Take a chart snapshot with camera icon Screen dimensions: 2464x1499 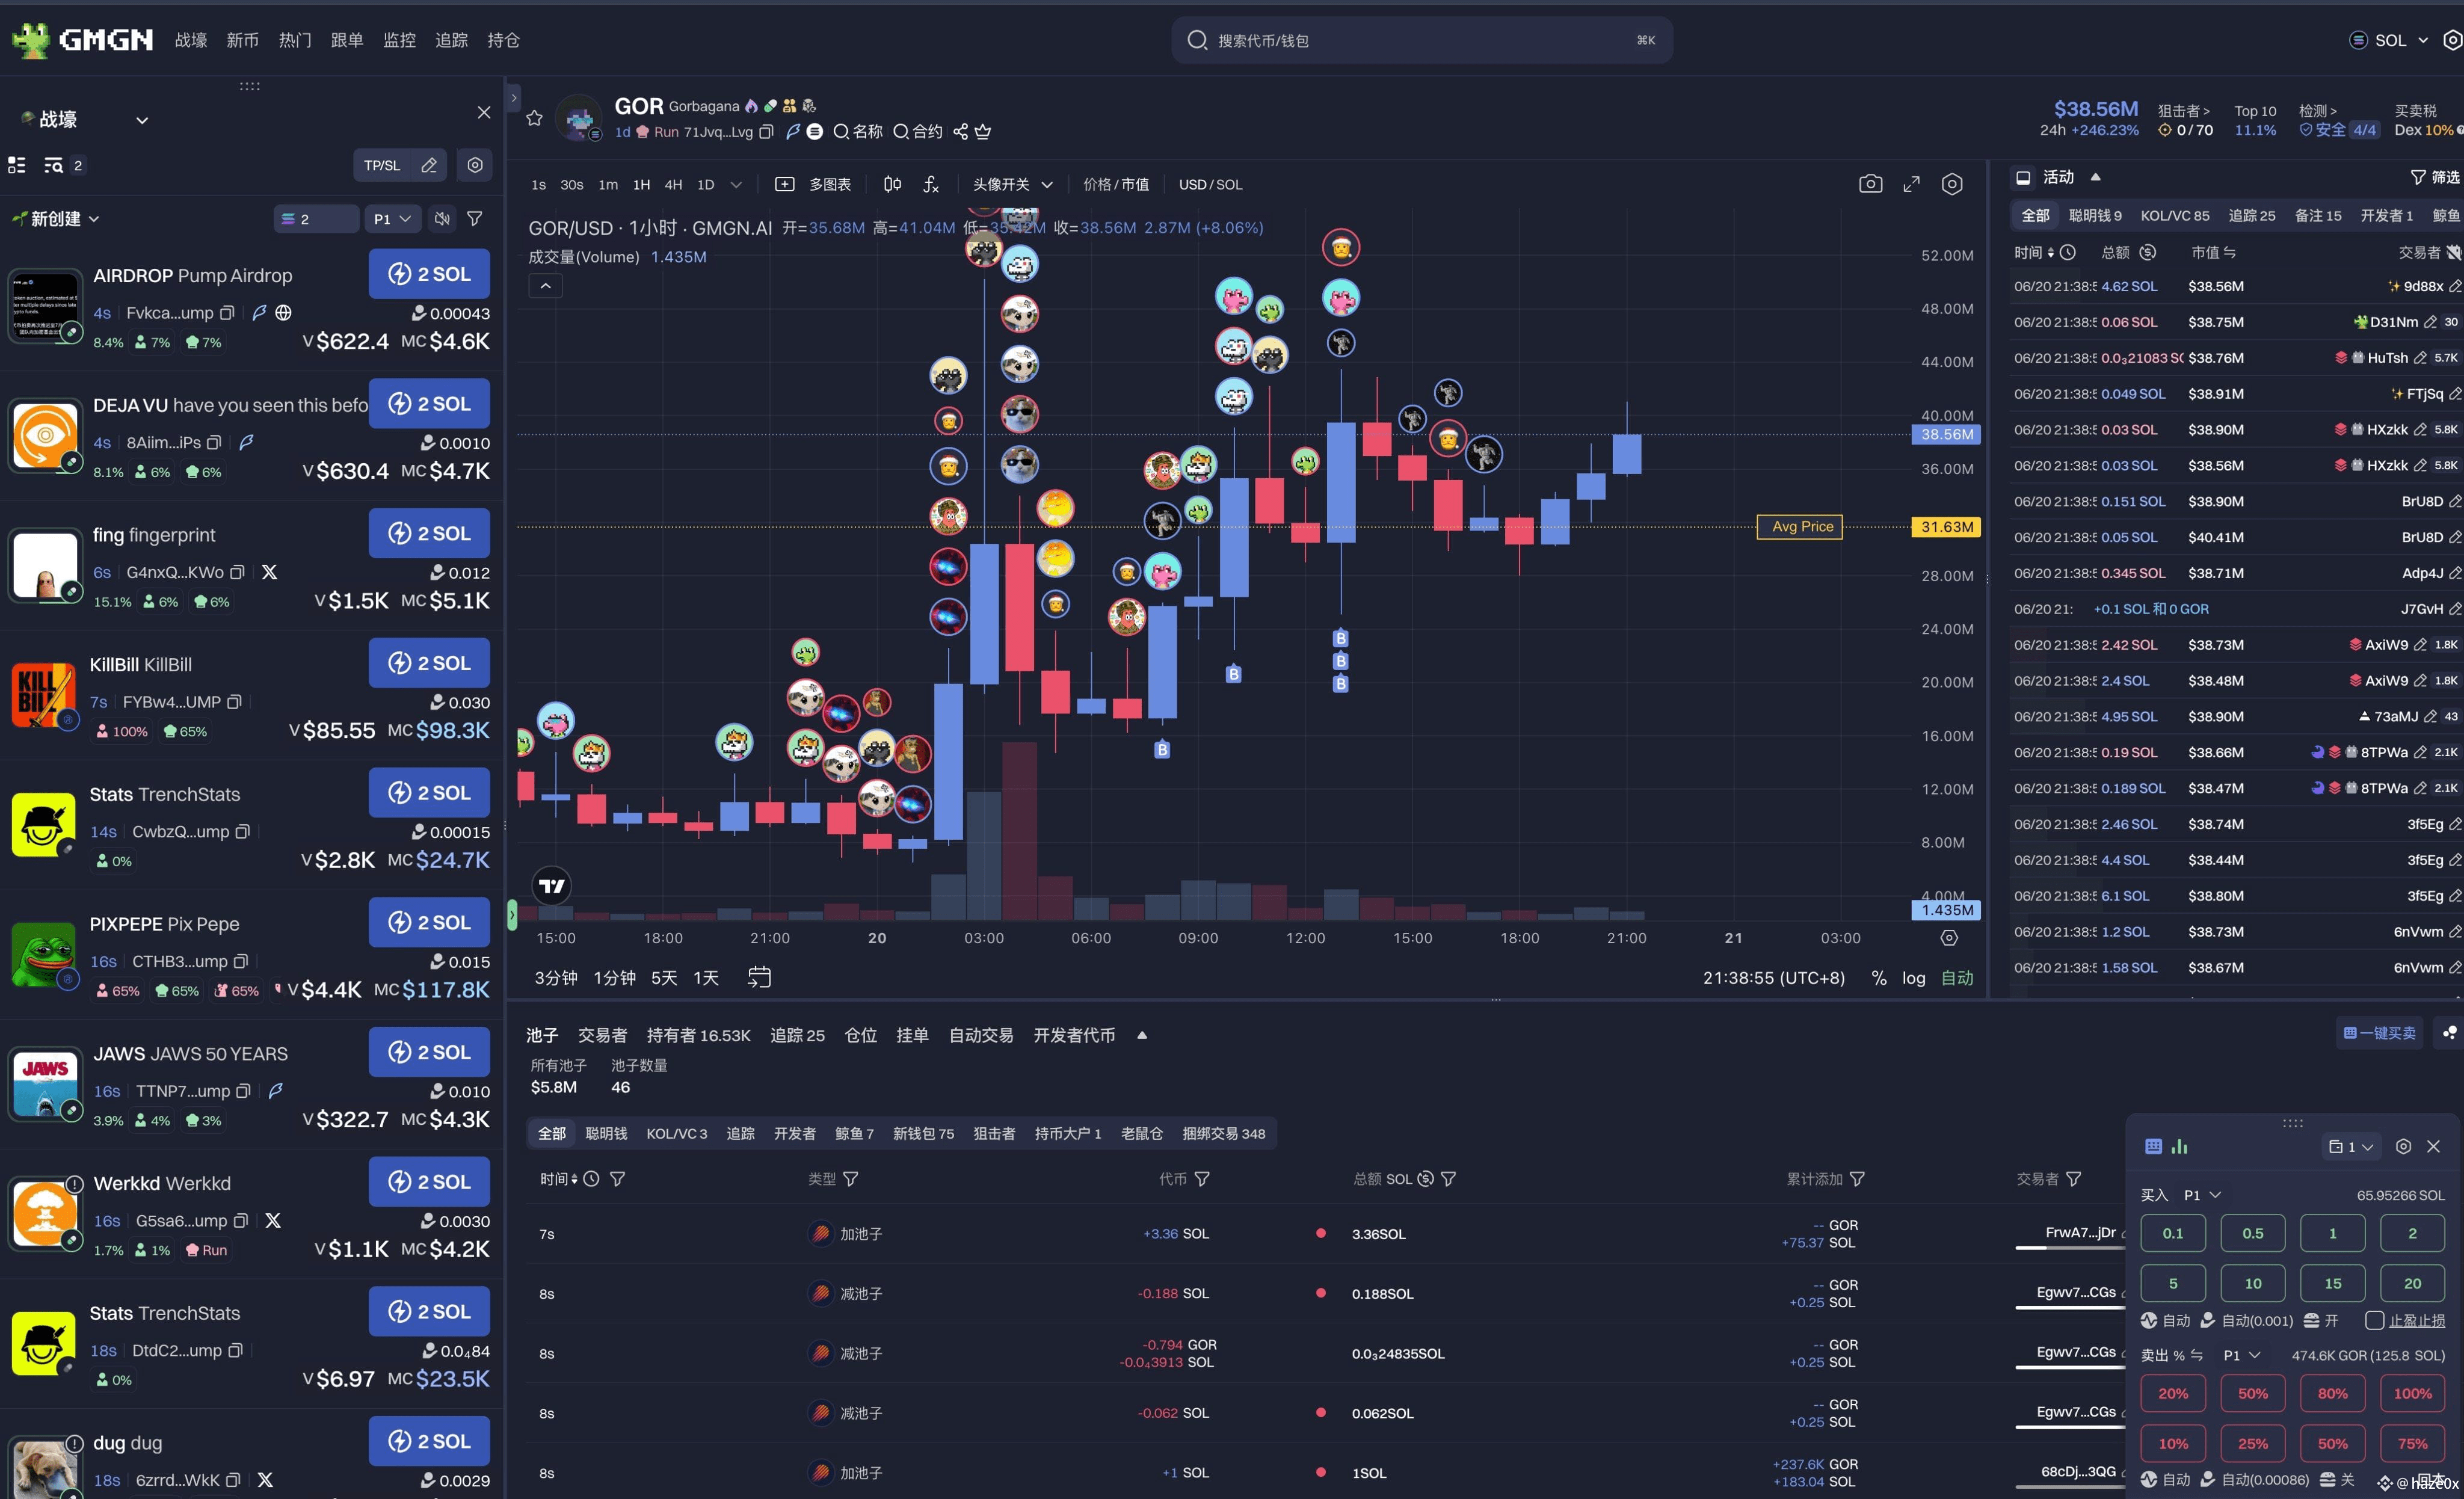(1870, 184)
